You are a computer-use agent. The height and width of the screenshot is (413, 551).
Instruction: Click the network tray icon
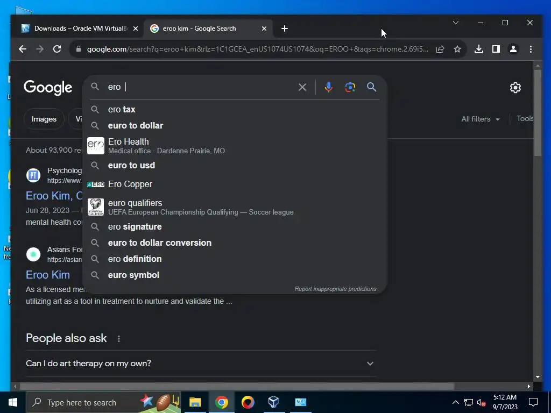[469, 402]
